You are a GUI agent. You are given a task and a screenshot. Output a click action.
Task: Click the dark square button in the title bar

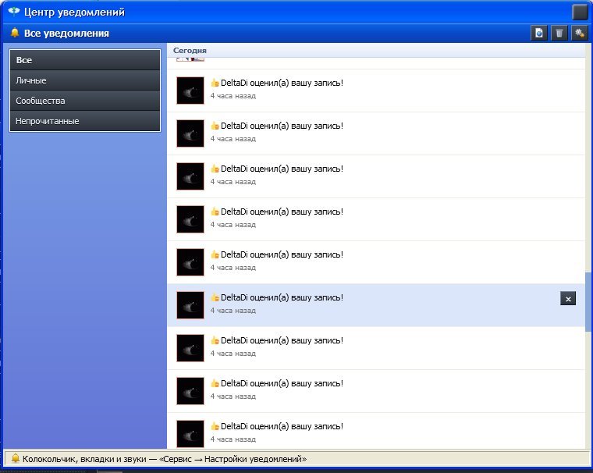coord(581,12)
